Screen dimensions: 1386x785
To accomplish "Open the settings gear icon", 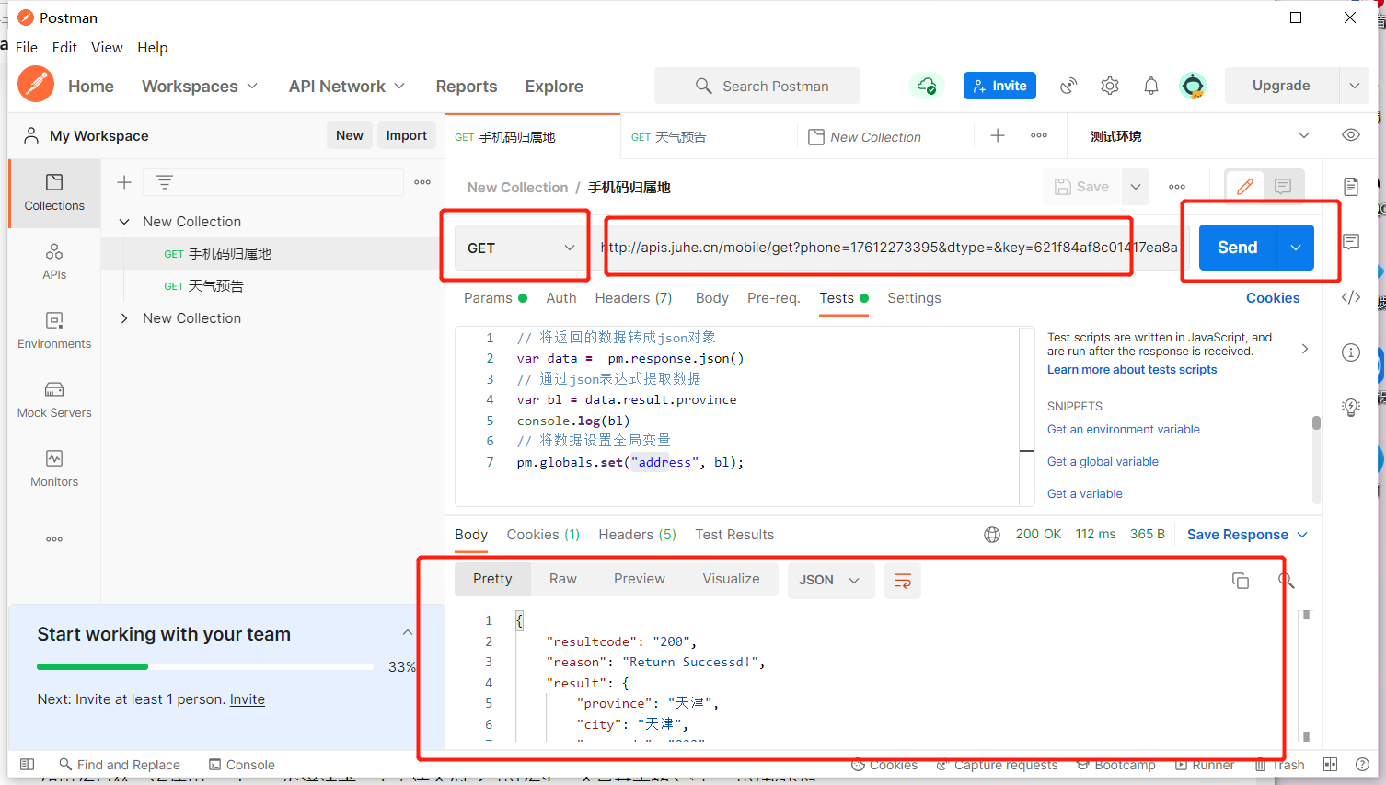I will [1110, 86].
